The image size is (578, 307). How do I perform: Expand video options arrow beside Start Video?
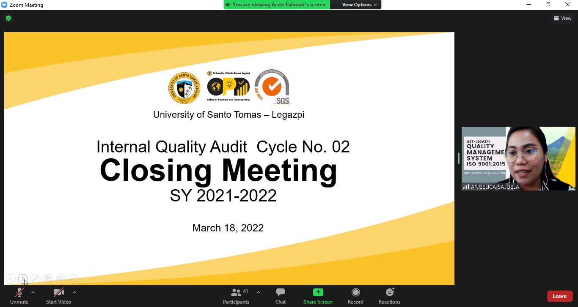(x=74, y=292)
